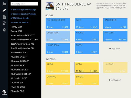
Task: Choose Tannoy CVS8 from the list
Action: (x=16, y=31)
